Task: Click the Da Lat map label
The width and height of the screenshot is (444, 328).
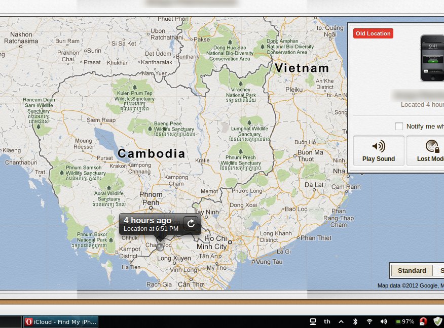Action: [314, 185]
